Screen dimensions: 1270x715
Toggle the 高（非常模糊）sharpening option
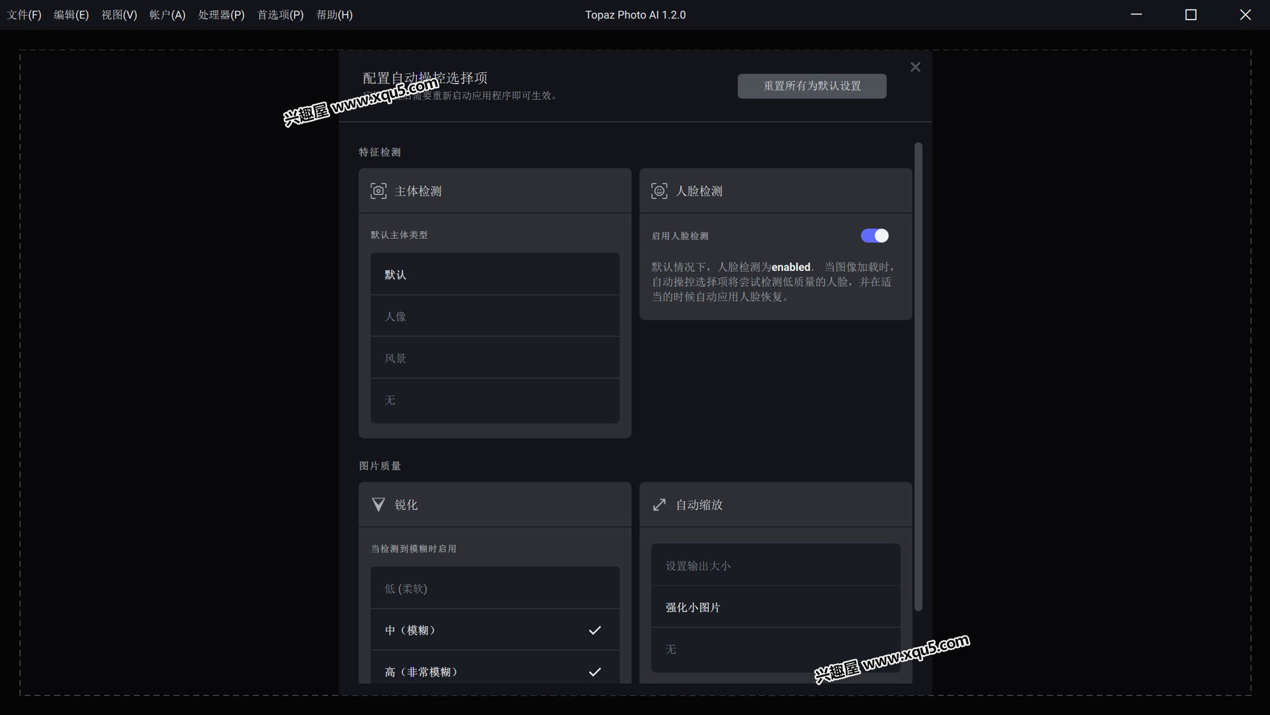coord(495,668)
